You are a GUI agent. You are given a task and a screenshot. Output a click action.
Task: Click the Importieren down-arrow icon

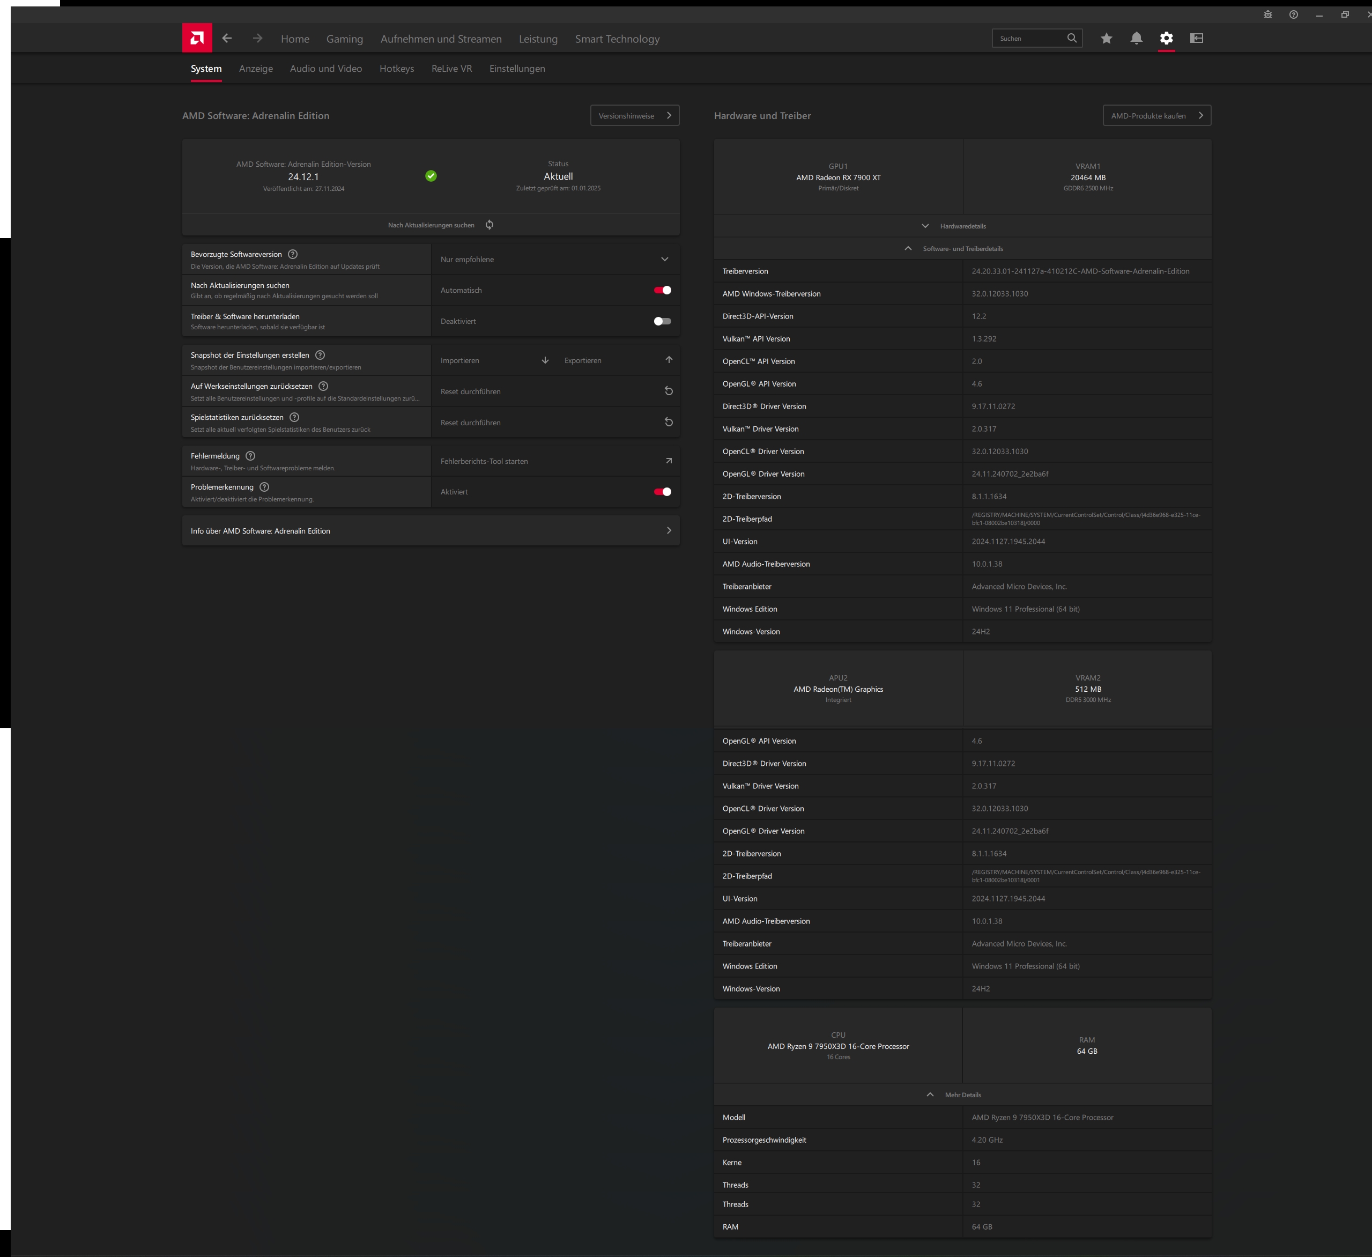[x=545, y=360]
